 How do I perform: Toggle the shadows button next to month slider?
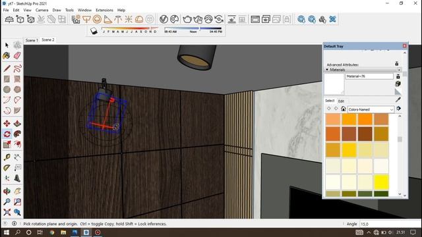point(94,31)
